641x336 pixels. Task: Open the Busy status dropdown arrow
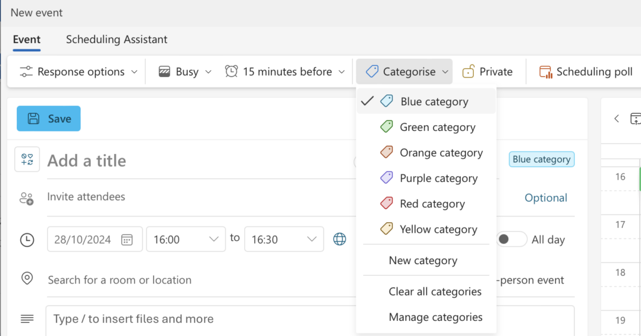coord(208,72)
